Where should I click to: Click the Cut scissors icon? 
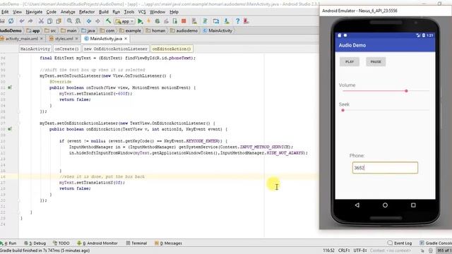41,21
